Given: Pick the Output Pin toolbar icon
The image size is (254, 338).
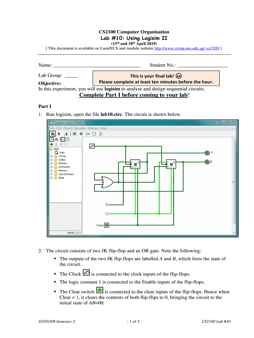Looking at the screenshot, I should (x=81, y=134).
